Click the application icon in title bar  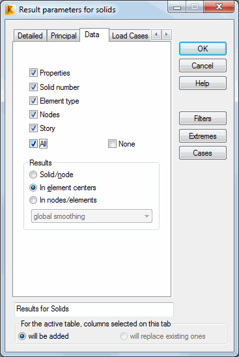[10, 10]
